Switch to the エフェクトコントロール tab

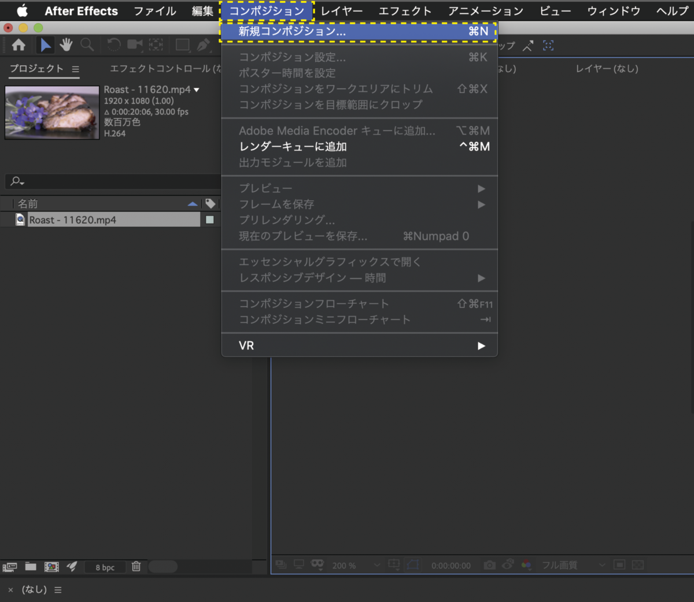tap(165, 69)
